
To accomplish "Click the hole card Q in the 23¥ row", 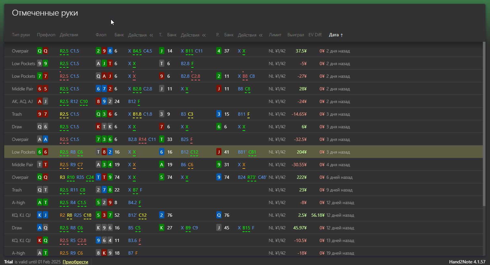I will [40, 190].
